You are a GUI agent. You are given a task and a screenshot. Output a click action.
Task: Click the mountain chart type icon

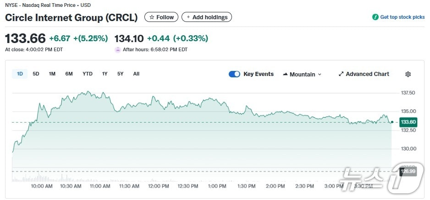coord(285,74)
